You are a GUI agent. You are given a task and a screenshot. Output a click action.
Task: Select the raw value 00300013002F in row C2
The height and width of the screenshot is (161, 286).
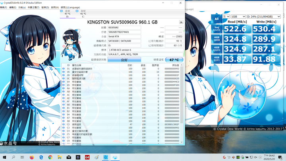172,124
